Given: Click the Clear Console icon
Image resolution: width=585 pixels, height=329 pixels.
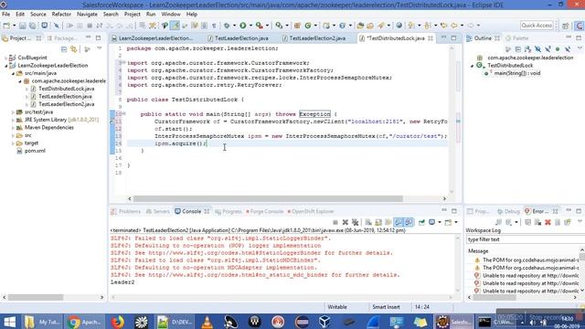Looking at the screenshot, I should (368, 222).
